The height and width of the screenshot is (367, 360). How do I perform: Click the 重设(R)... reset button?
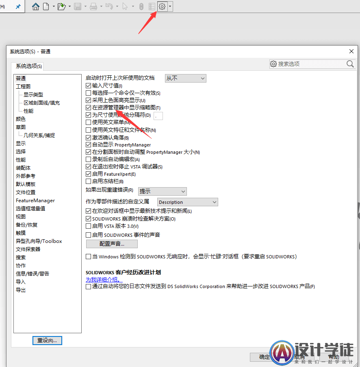tap(47, 340)
